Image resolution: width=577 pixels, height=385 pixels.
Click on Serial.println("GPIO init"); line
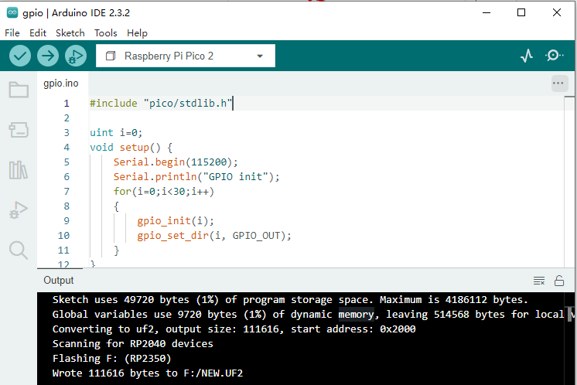(x=196, y=177)
